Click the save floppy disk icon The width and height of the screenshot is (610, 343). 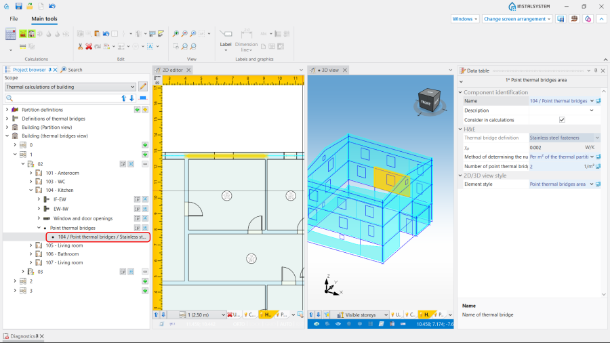[18, 6]
